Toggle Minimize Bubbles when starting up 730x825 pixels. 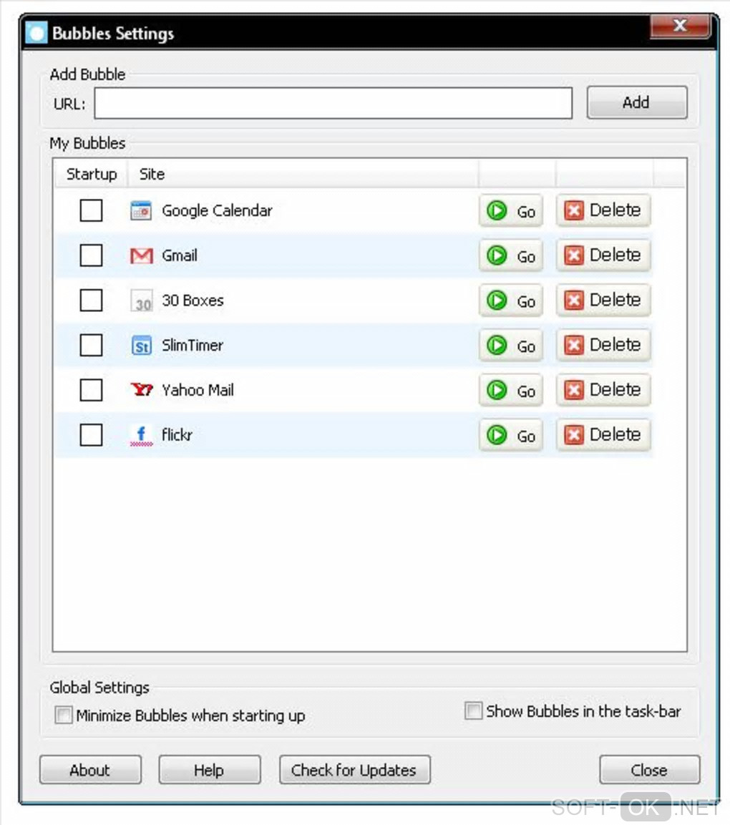pyautogui.click(x=64, y=716)
